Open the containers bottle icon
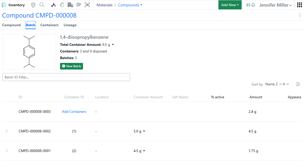This screenshot has height=165, width=304. [62, 5]
